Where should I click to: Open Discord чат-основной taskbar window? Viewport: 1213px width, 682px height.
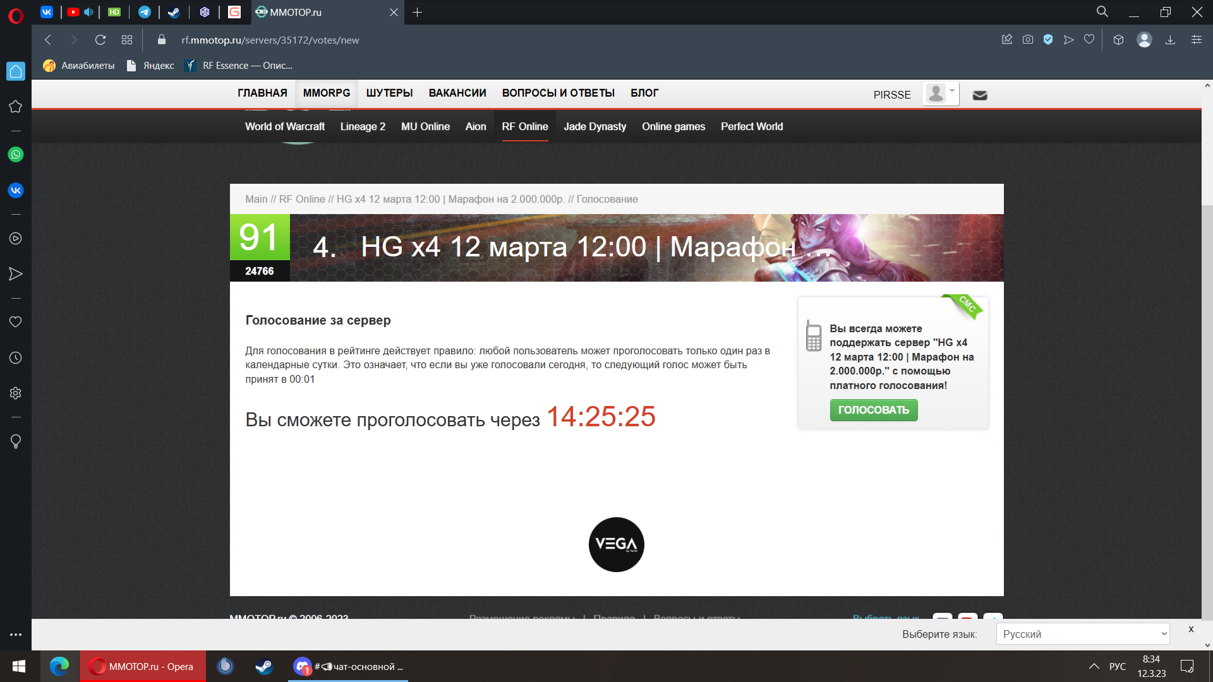(x=348, y=666)
